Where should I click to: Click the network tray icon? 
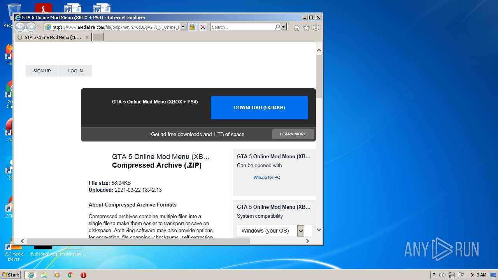coord(452,275)
